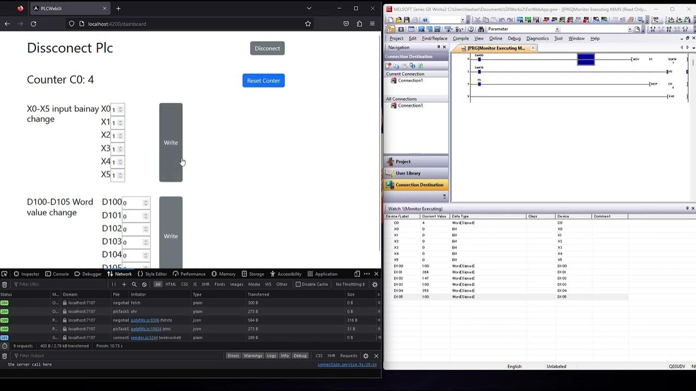Click the D100 value input field
The height and width of the screenshot is (391, 696).
(x=135, y=203)
